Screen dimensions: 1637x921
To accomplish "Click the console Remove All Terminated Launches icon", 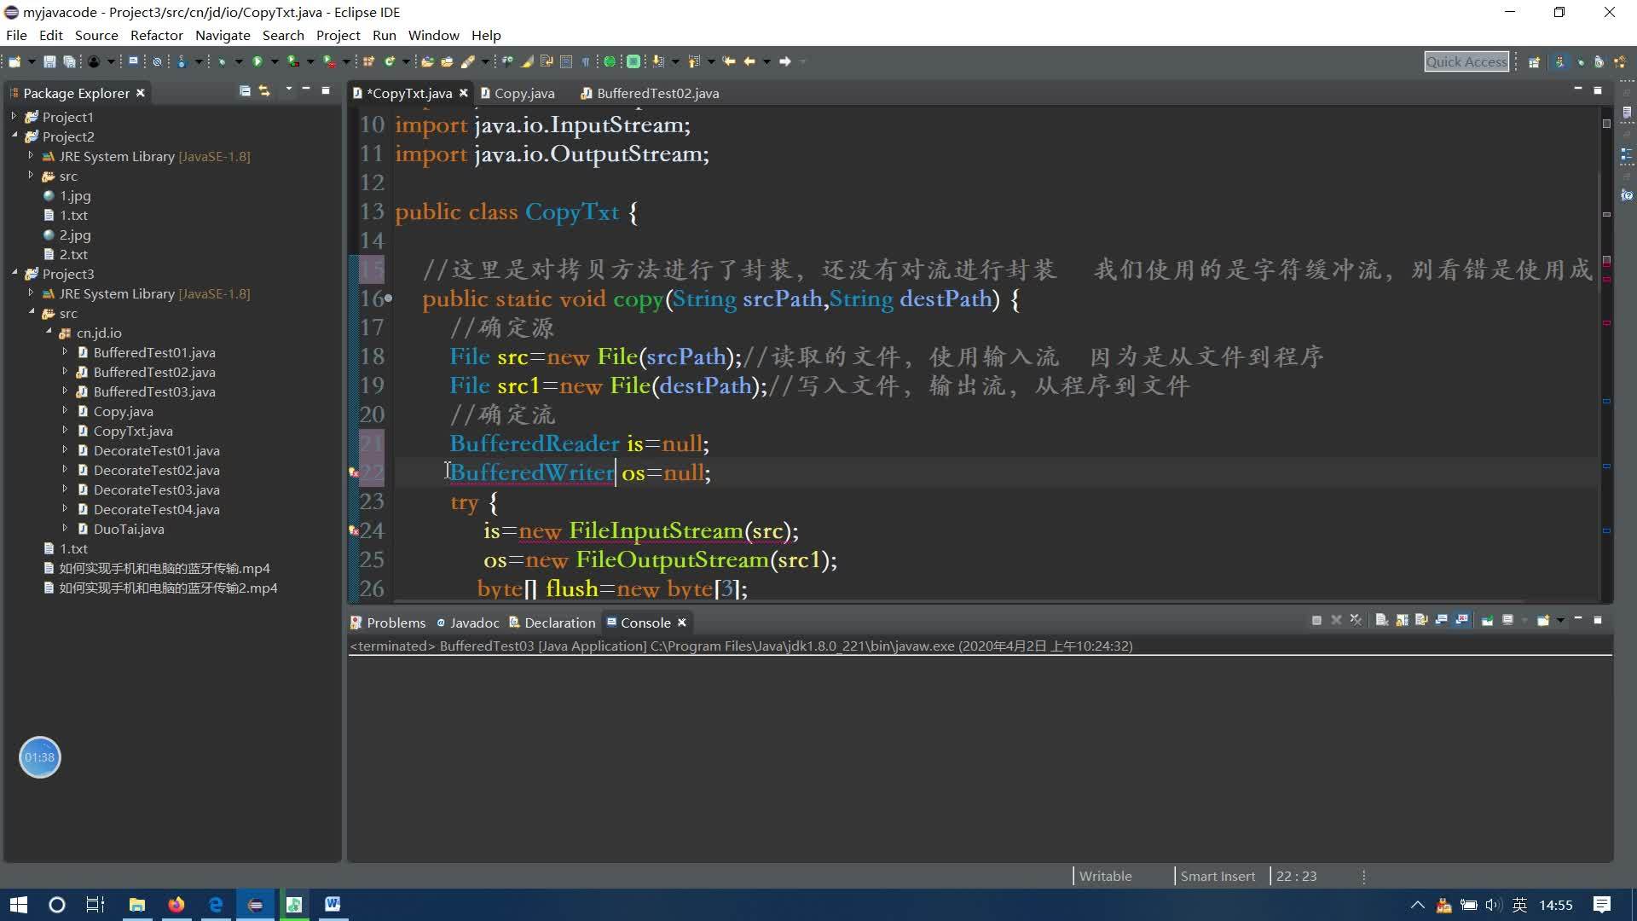I will point(1356,620).
